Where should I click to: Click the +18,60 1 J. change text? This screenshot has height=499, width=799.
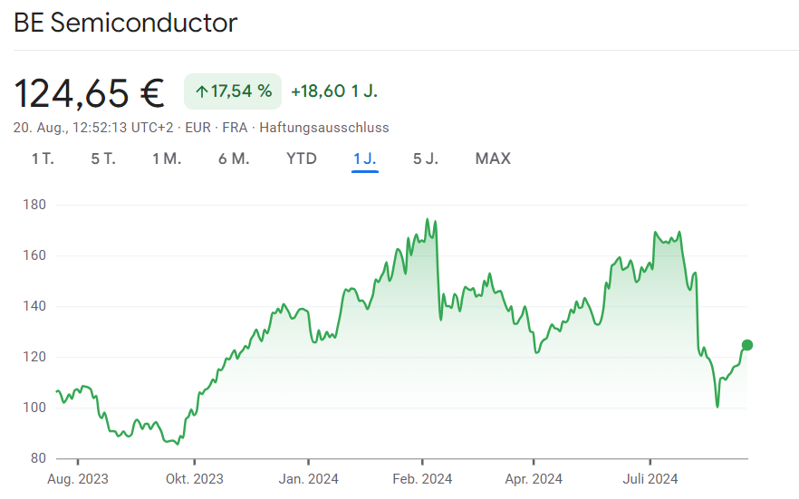tap(334, 91)
